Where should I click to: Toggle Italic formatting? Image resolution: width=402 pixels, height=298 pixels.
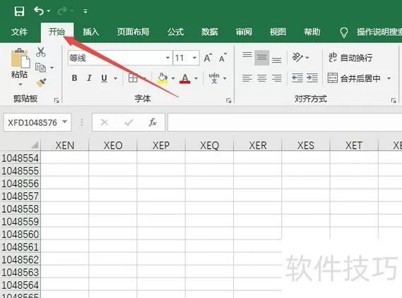click(89, 78)
